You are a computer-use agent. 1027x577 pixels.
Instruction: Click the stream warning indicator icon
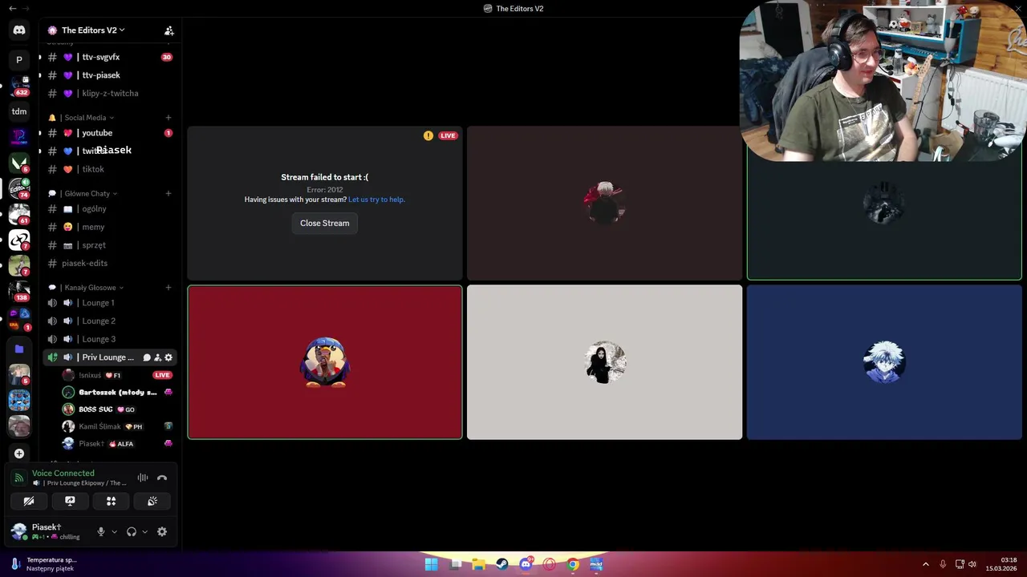click(x=428, y=135)
